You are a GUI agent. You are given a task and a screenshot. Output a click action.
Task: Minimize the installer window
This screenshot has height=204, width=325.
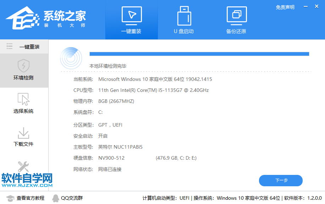pos(305,7)
